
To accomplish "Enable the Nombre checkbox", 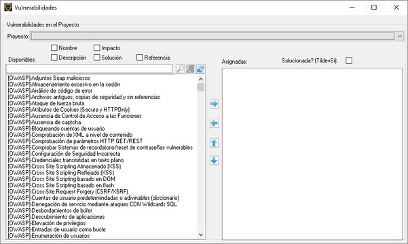I will [x=54, y=48].
